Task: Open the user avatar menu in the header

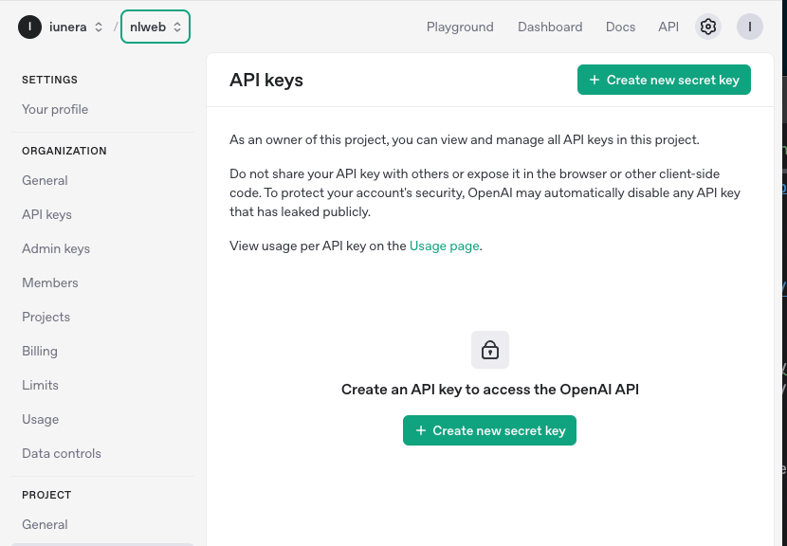Action: click(x=750, y=27)
